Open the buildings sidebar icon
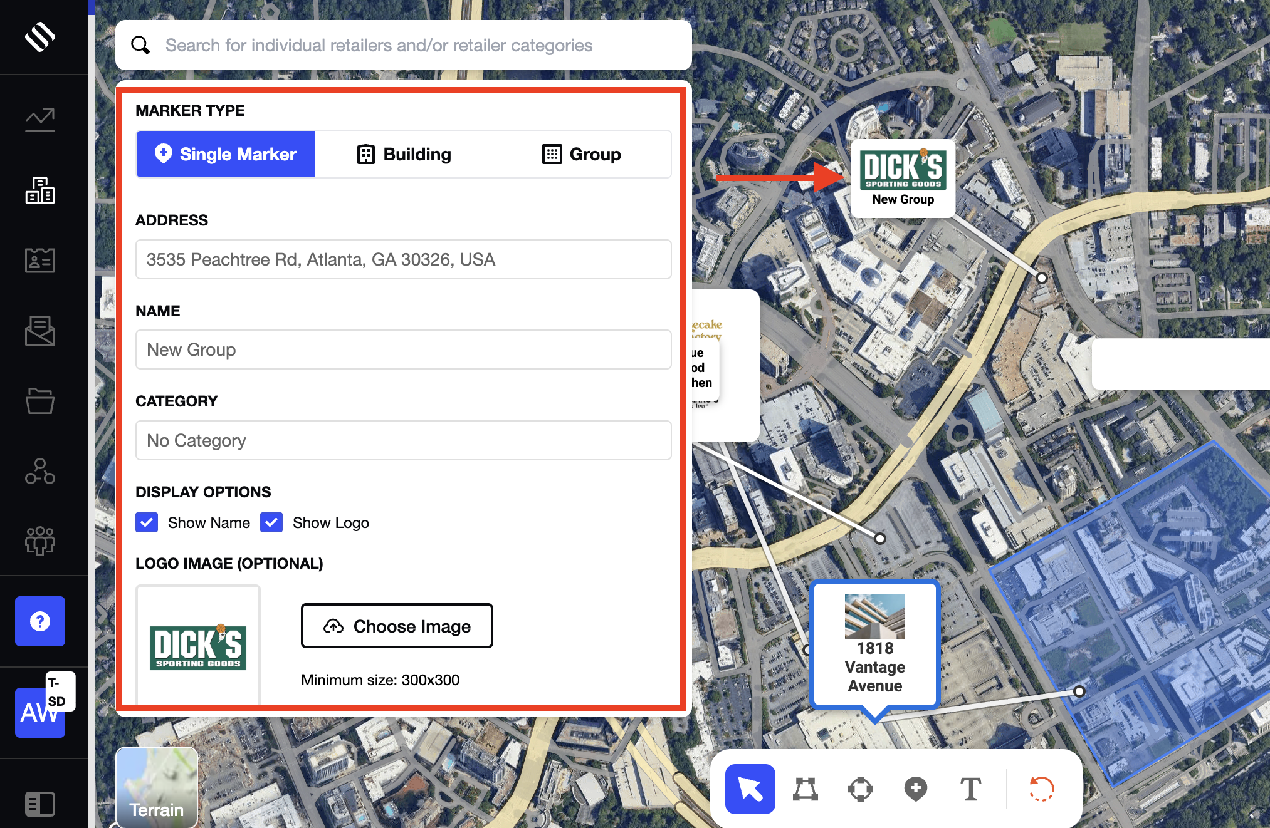 pos(40,190)
